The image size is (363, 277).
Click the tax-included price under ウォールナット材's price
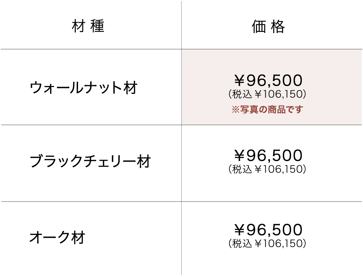pos(268,95)
